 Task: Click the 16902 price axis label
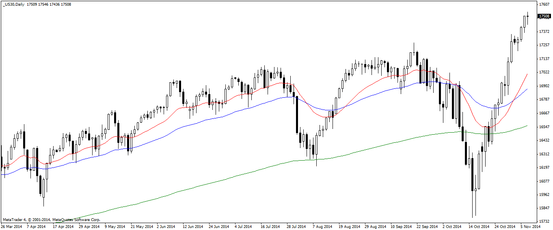544,86
